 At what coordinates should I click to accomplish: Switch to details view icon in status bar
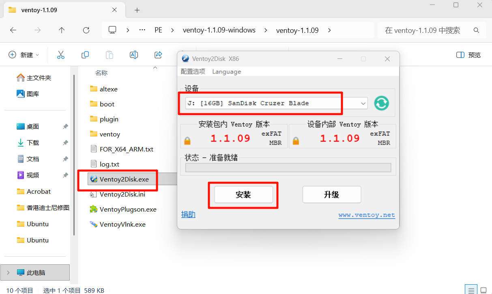(x=471, y=290)
